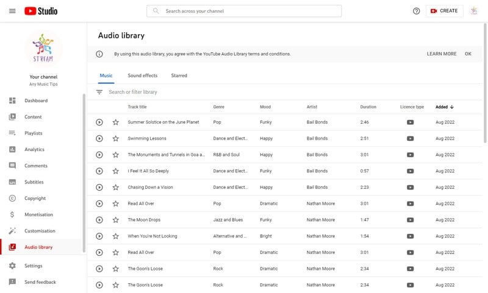
Task: Switch to the Starred tab
Action: 179,76
